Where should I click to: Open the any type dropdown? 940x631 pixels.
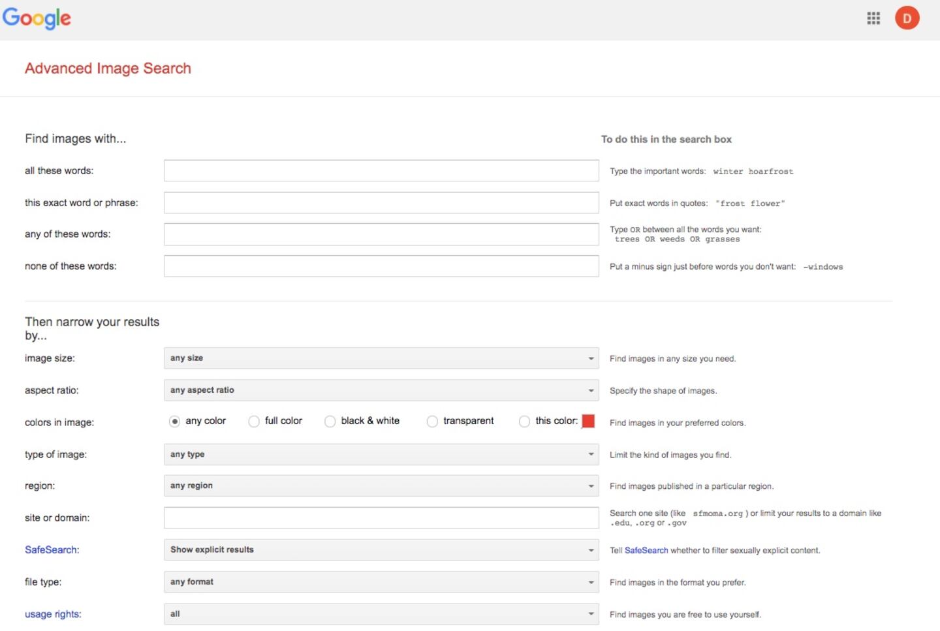pos(381,454)
